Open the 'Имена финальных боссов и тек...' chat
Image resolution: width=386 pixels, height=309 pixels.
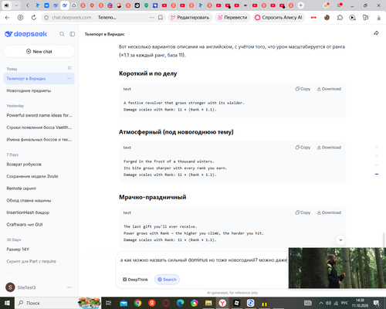(x=39, y=140)
